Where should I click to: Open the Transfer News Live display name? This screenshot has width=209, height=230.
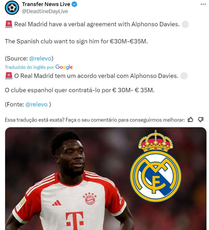tap(46, 4)
